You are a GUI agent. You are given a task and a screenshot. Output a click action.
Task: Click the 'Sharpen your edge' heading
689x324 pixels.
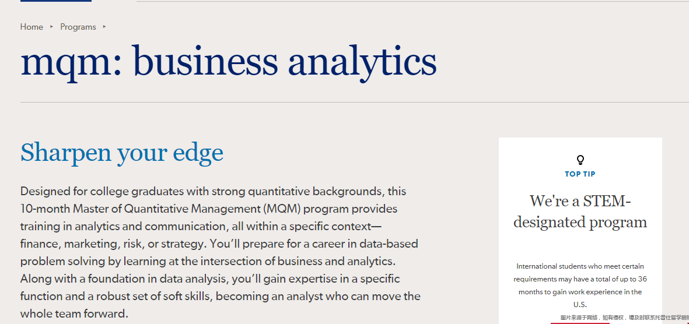[x=122, y=152]
